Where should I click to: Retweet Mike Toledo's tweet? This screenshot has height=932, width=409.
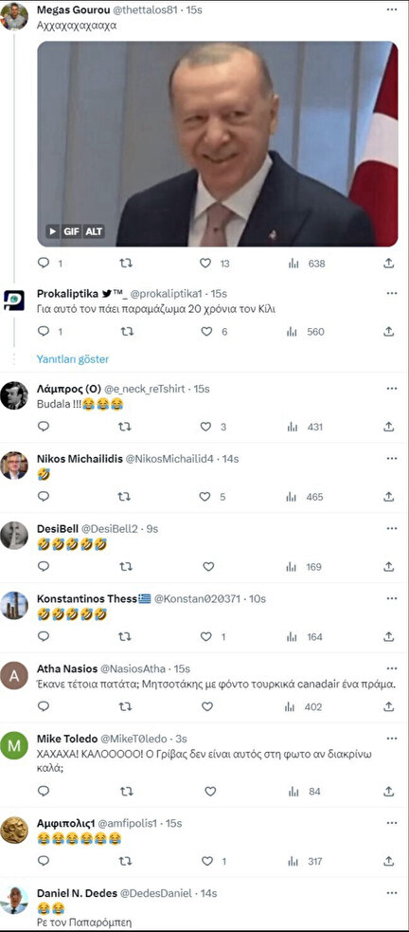coord(125,791)
